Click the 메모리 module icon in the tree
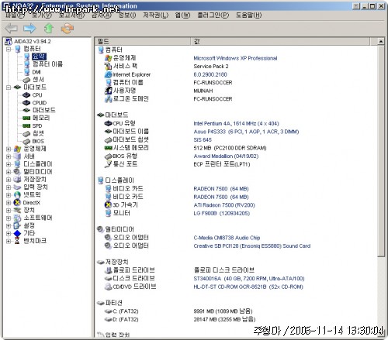Image resolution: width=388 pixels, height=340 pixels. (x=26, y=118)
